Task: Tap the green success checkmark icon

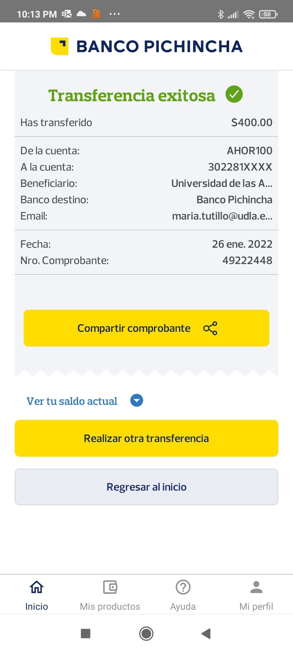Action: coord(234,94)
